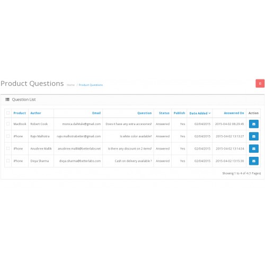The height and width of the screenshot is (265, 265).
Task: Reply to Robert Cook's question via envelope icon
Action: pyautogui.click(x=254, y=124)
